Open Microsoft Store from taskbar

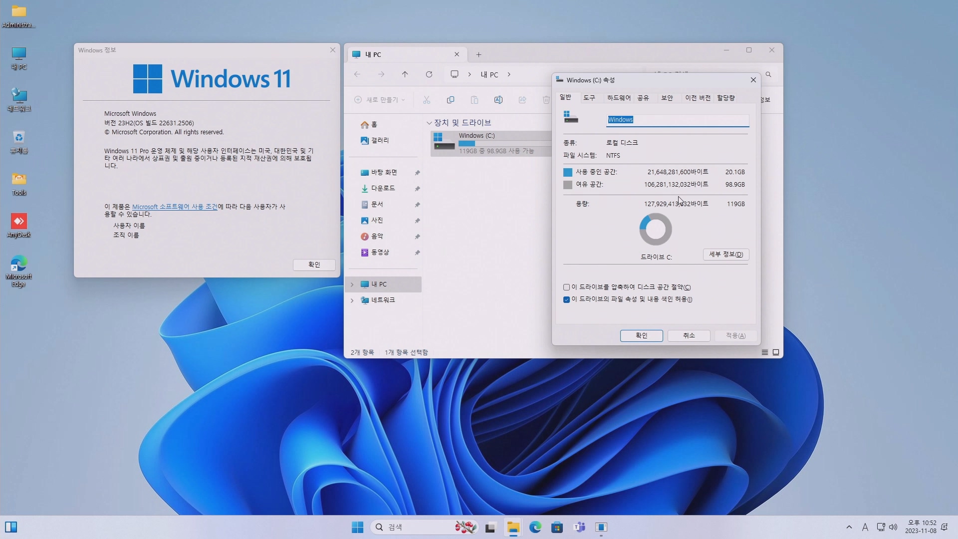(557, 527)
